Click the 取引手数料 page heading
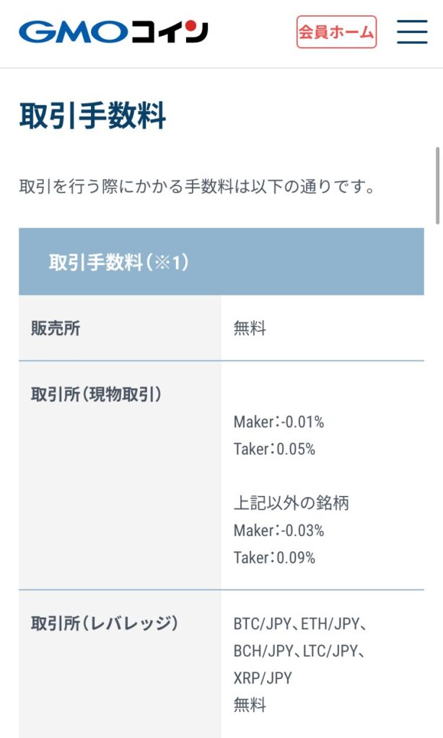This screenshot has width=443, height=738. point(92,116)
